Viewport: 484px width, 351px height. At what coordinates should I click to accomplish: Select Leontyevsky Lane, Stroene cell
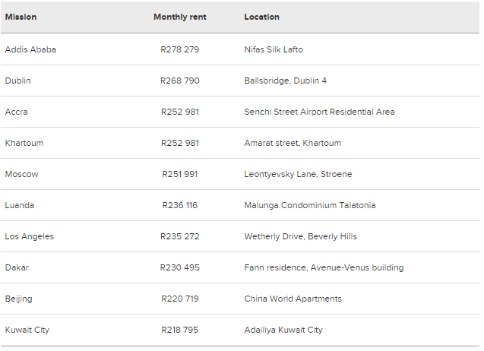298,174
